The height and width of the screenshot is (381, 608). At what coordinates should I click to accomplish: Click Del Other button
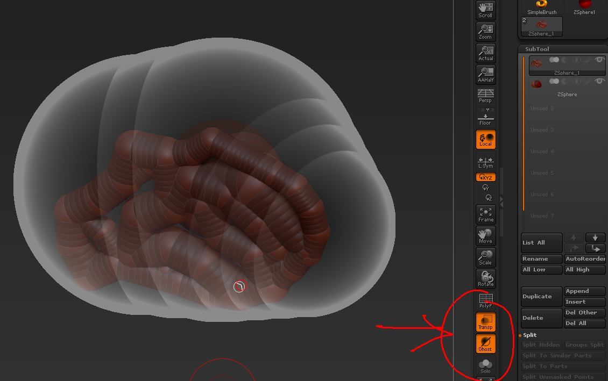[585, 312]
